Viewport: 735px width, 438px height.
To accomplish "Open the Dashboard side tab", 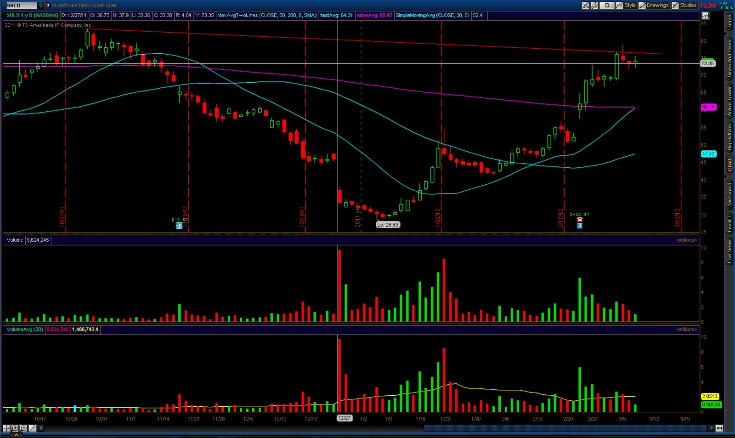I will click(x=729, y=195).
